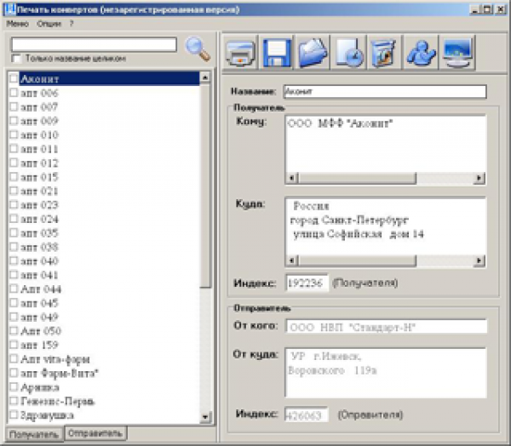The height and width of the screenshot is (446, 511).
Task: Click right arrow of Куда field scrollbar
Action: point(479,260)
